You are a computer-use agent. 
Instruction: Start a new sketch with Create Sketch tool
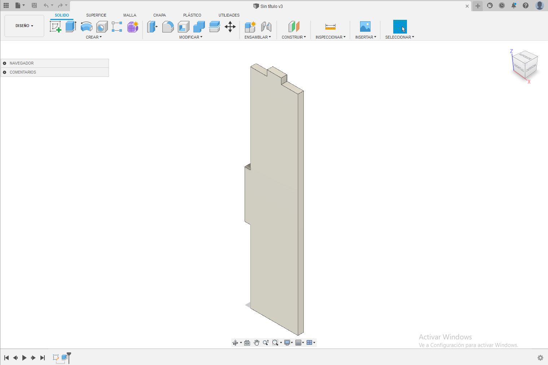coord(56,27)
